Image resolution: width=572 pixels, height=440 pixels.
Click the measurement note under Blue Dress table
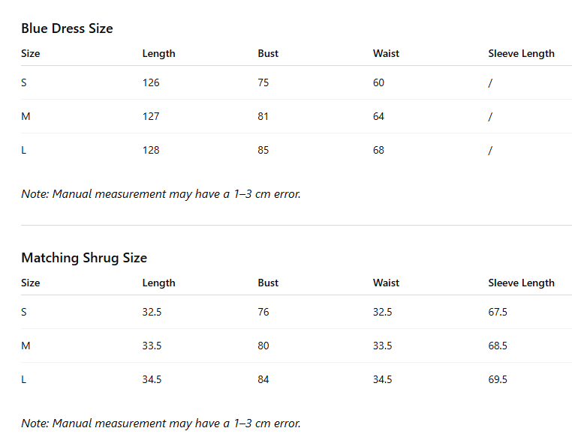(161, 194)
